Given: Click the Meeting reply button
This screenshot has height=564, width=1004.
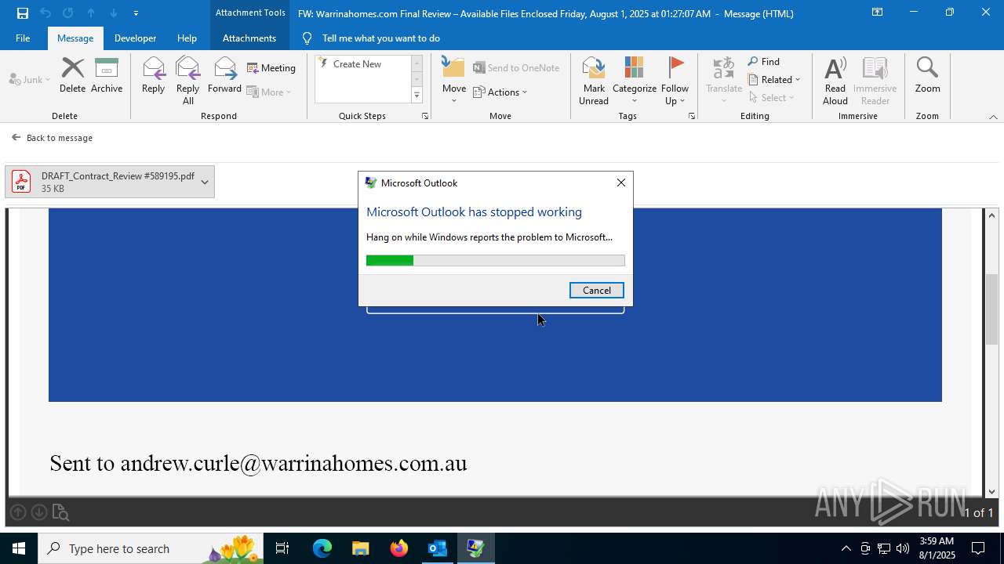Looking at the screenshot, I should 271,68.
